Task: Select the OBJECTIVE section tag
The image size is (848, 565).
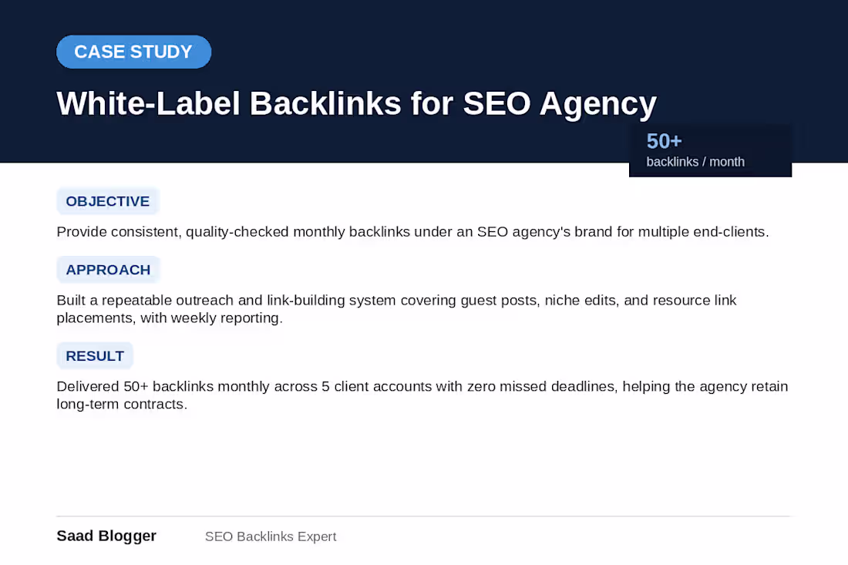Action: tap(108, 201)
